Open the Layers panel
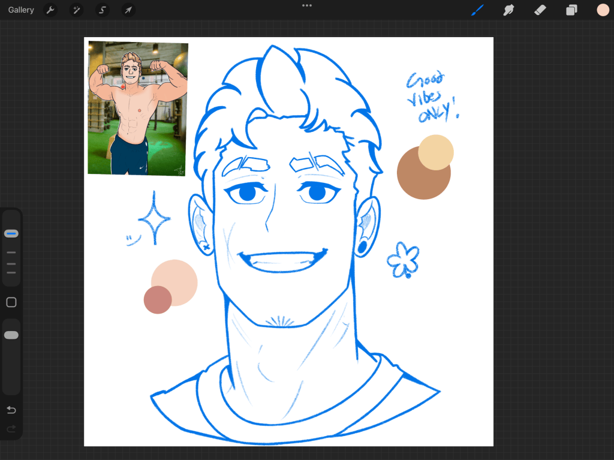The height and width of the screenshot is (460, 614). point(571,10)
